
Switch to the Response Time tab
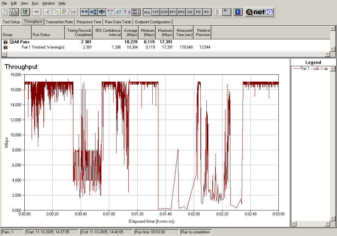[x=89, y=22]
